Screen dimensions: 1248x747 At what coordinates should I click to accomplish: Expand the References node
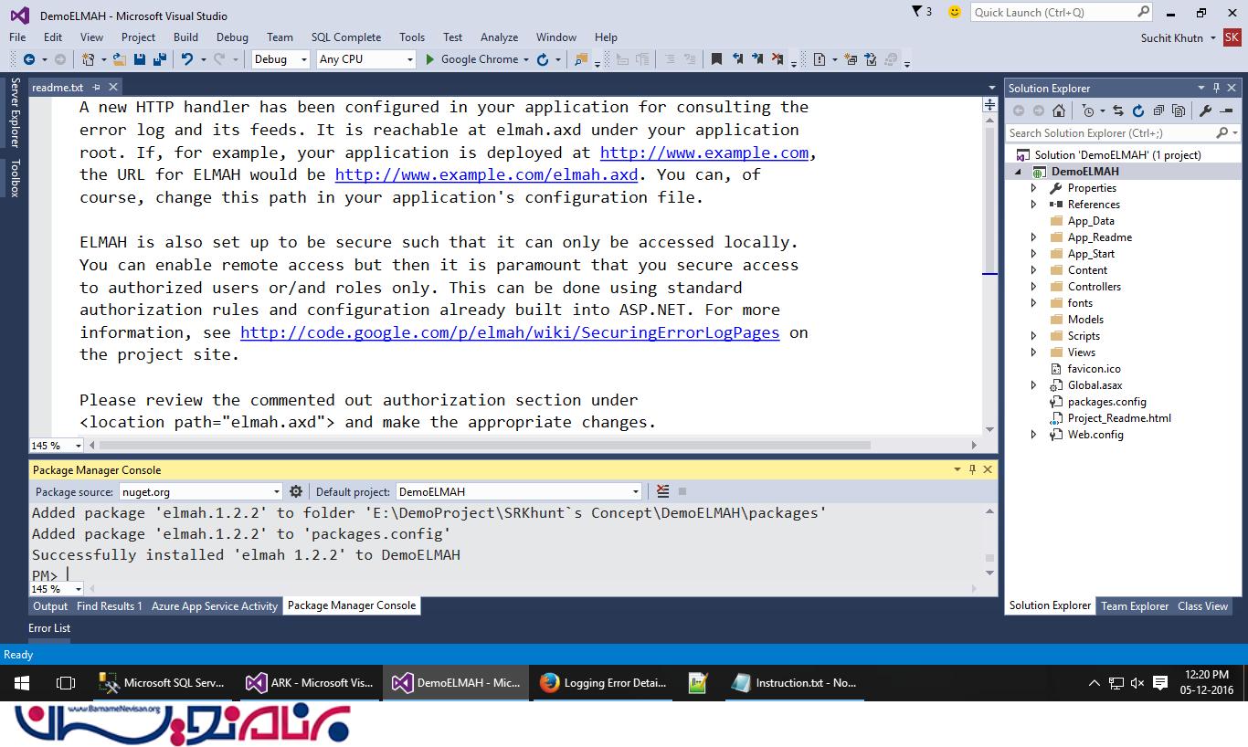pos(1033,205)
